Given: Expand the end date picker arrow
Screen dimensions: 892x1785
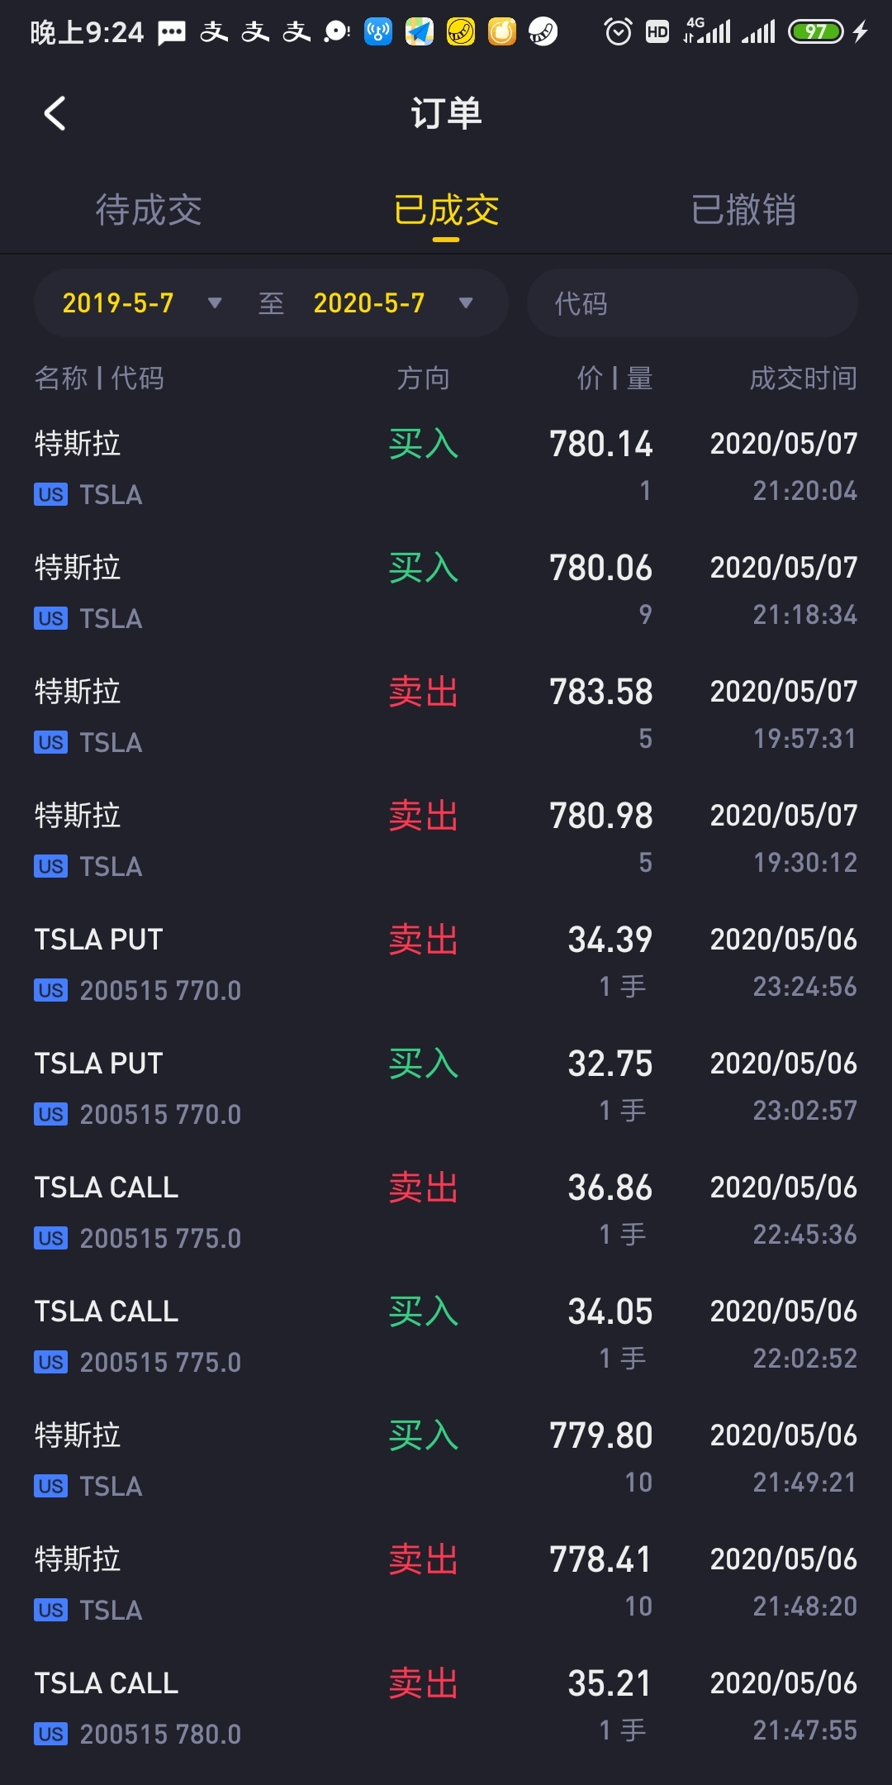Looking at the screenshot, I should click(x=466, y=303).
